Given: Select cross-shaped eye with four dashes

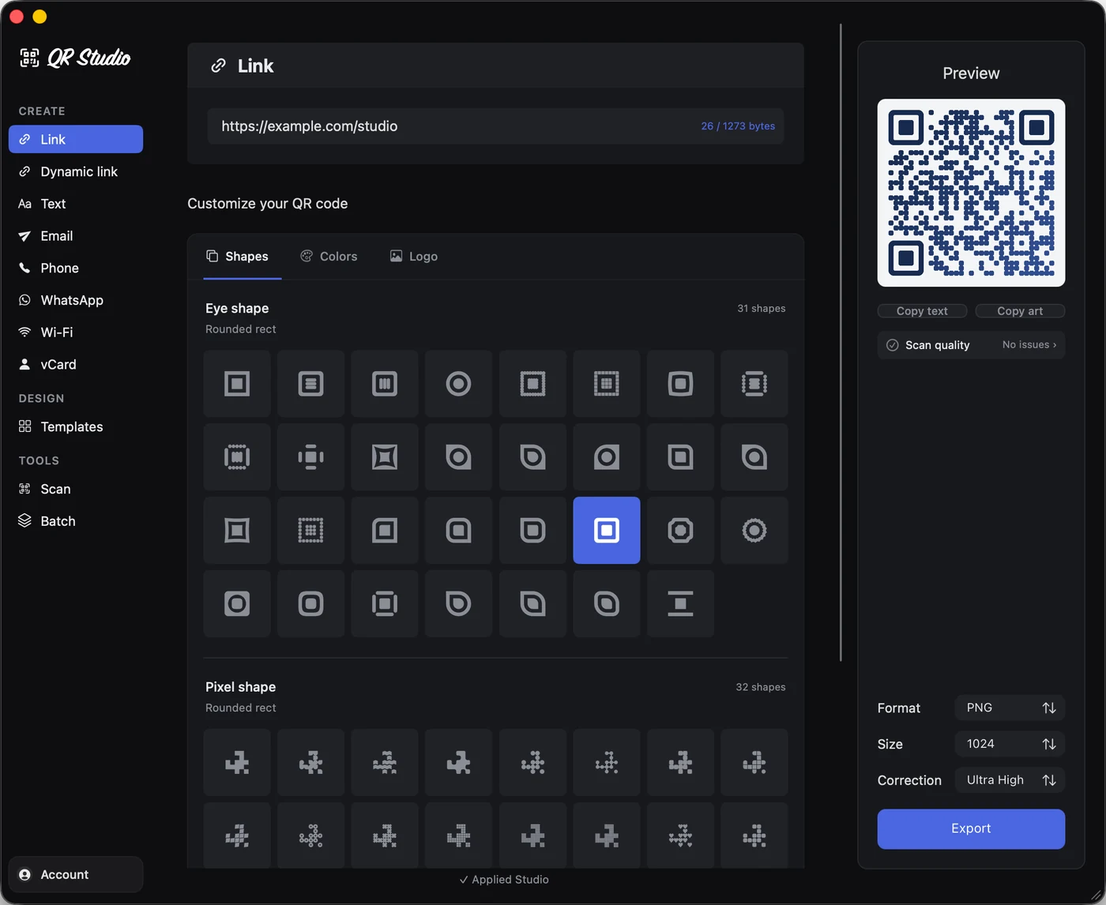Looking at the screenshot, I should (310, 457).
